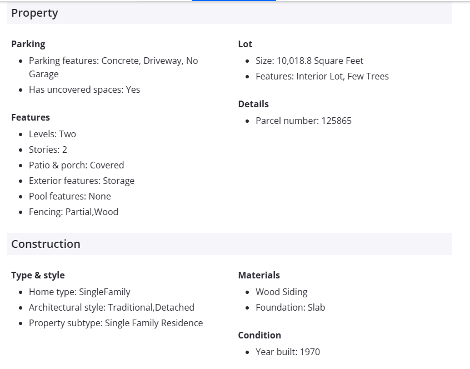Click the Features subheading on the left
The image size is (470, 369).
31,117
